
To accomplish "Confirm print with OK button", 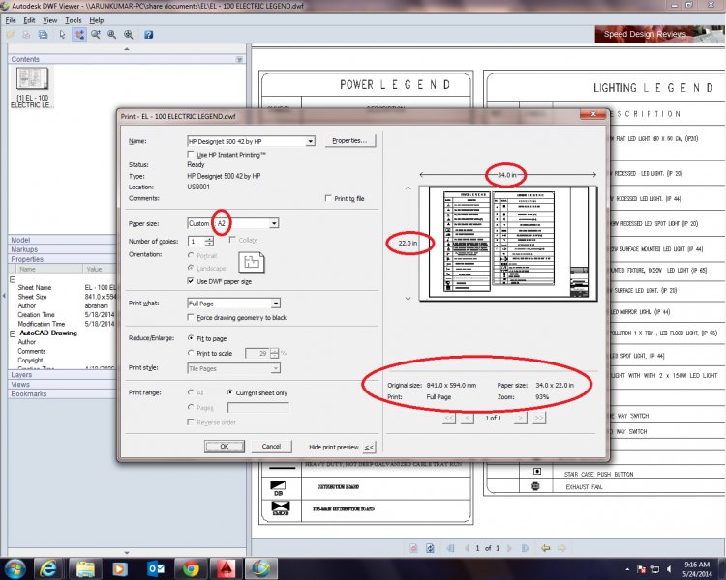I will [225, 447].
